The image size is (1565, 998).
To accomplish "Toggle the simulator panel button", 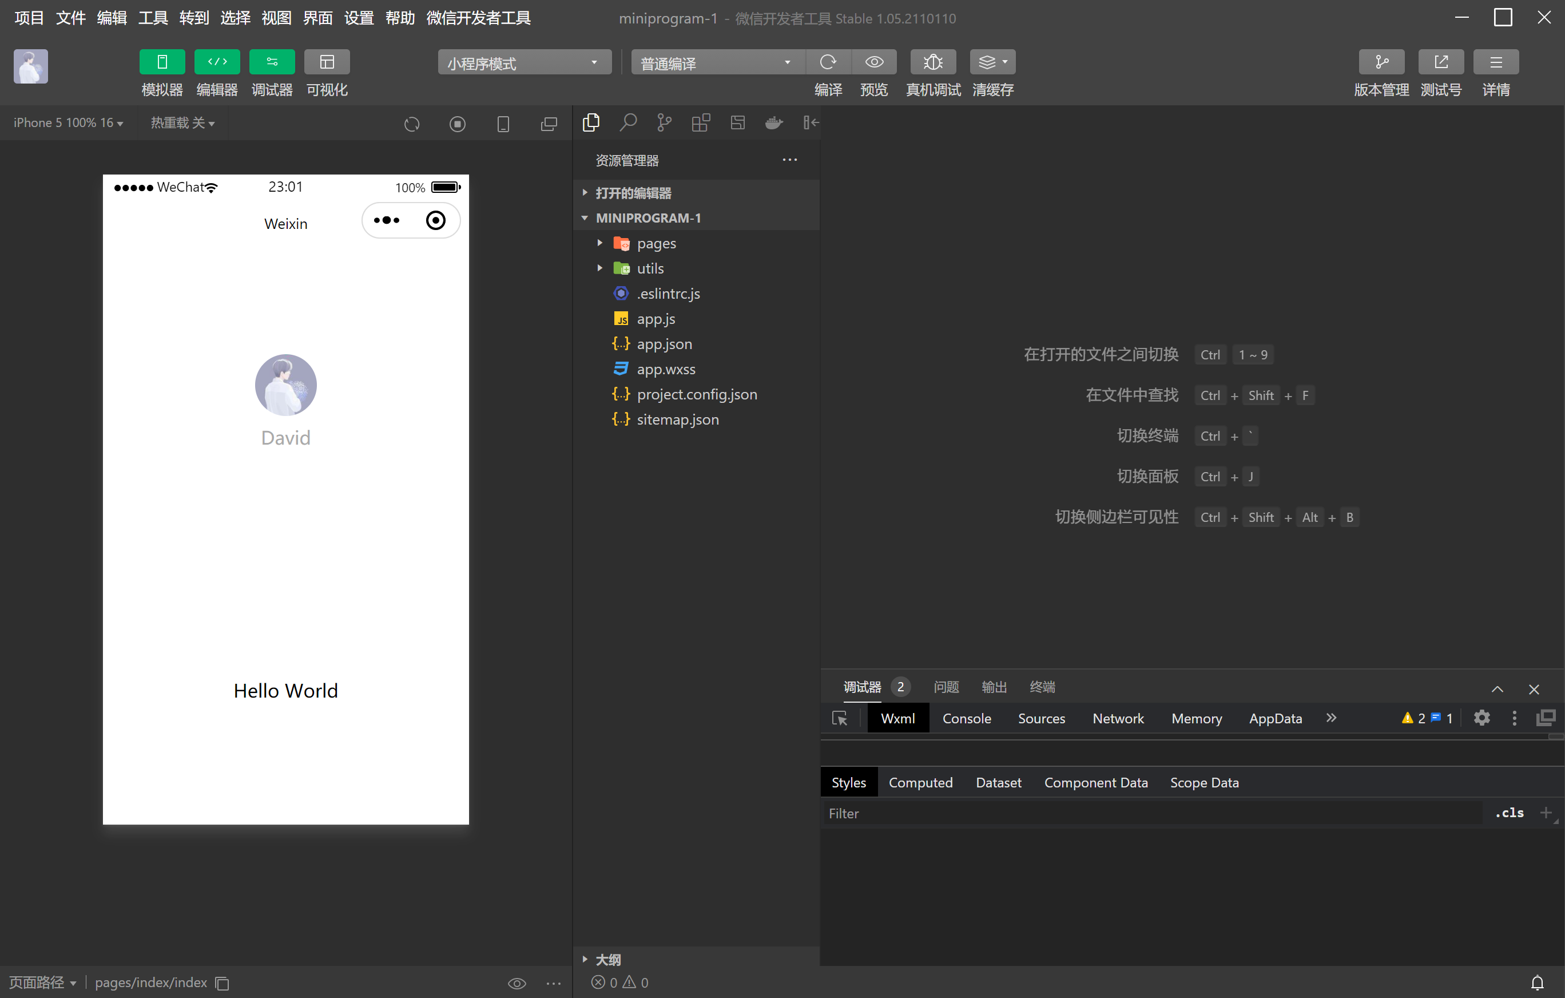I will tap(162, 62).
